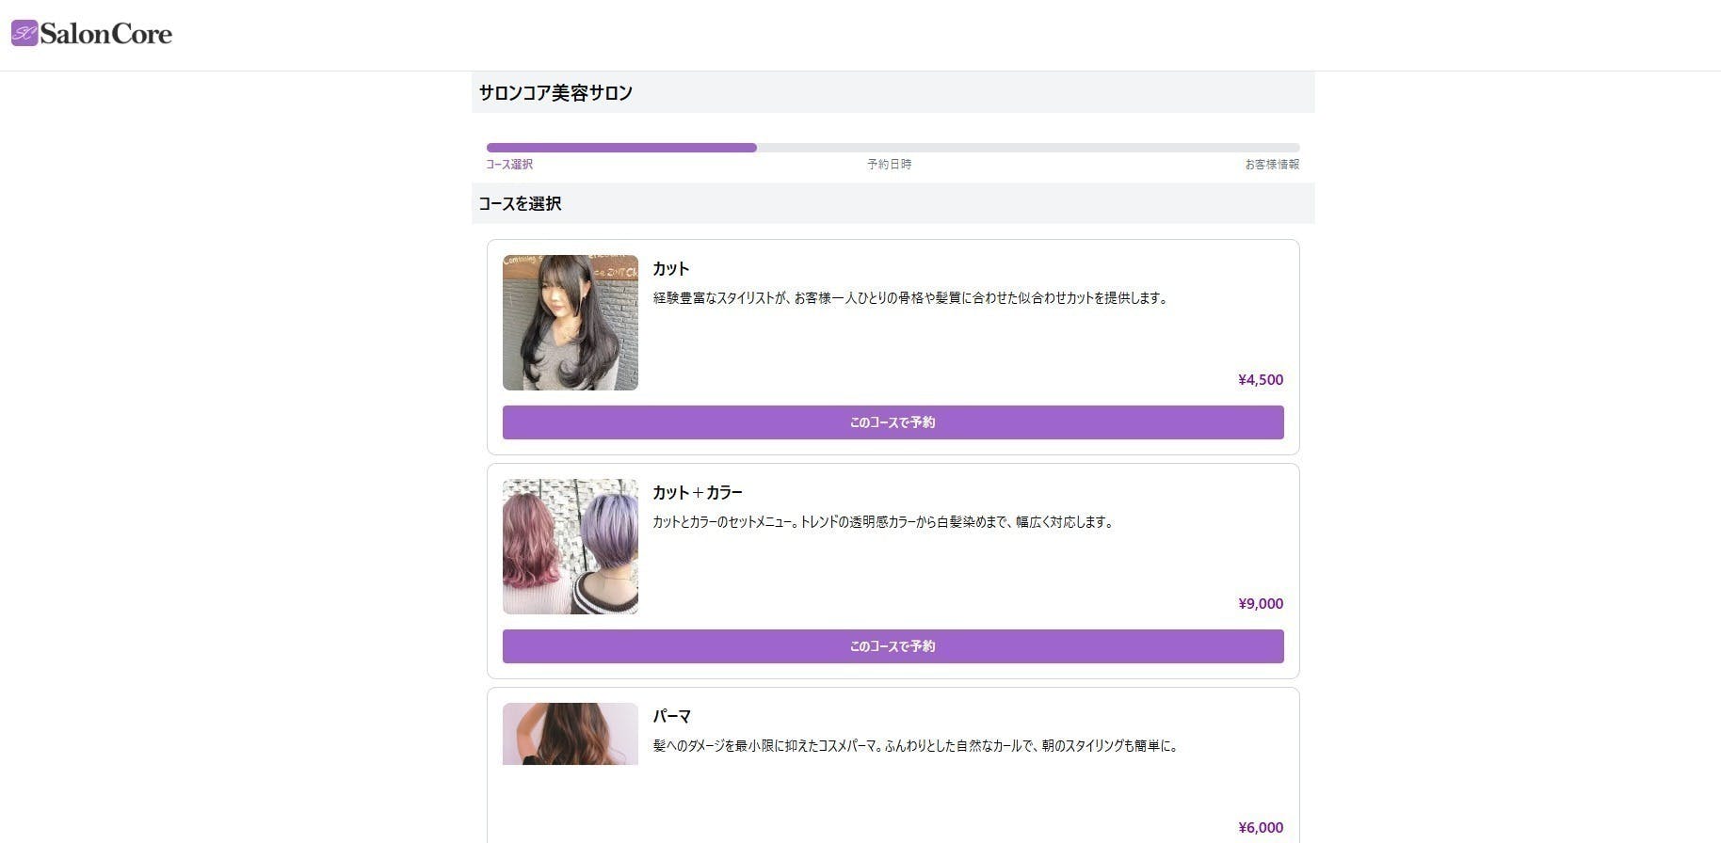Click the purple filled progress bar segment
1721x843 pixels.
coord(621,148)
